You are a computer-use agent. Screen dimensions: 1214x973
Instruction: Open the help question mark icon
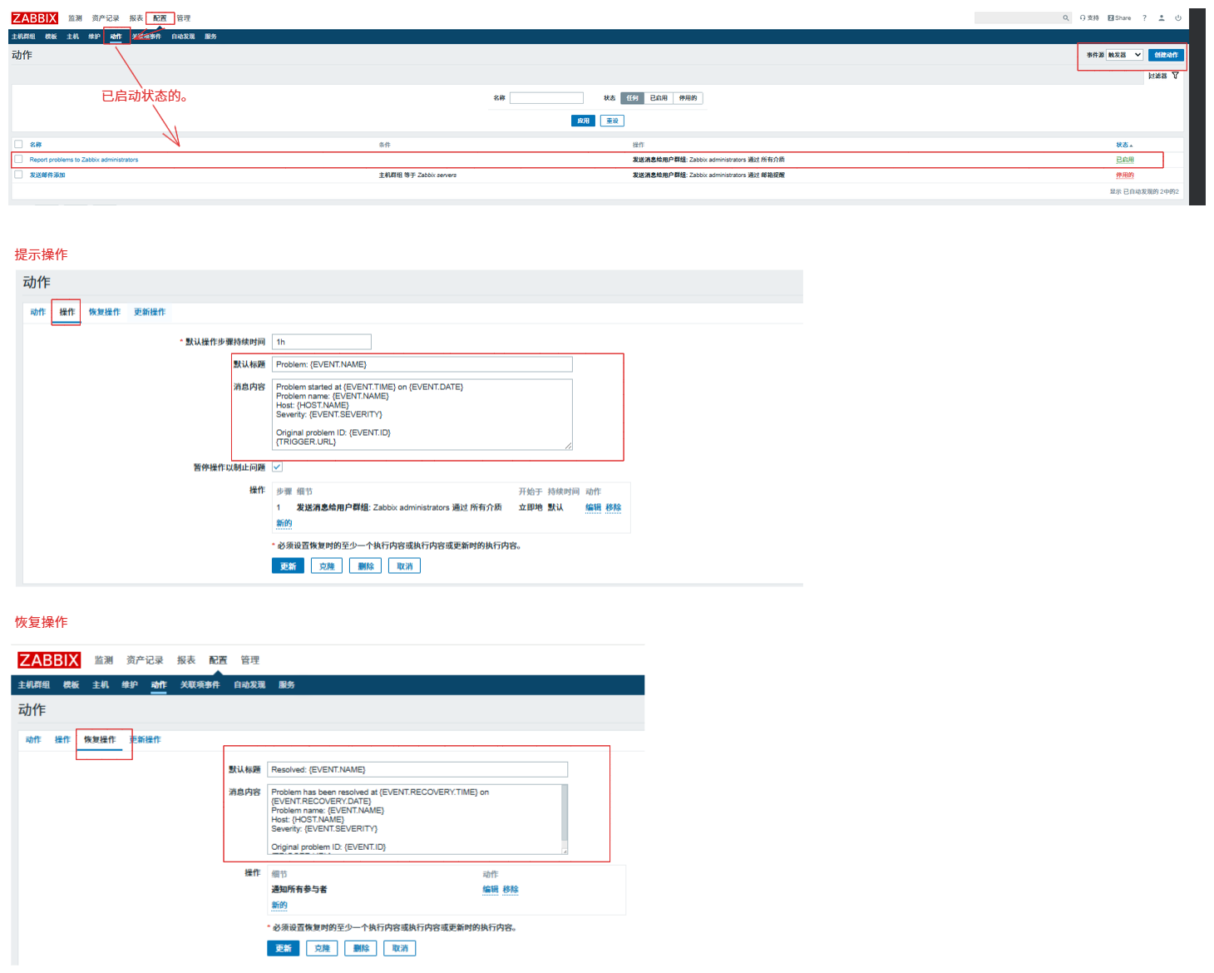point(1144,17)
